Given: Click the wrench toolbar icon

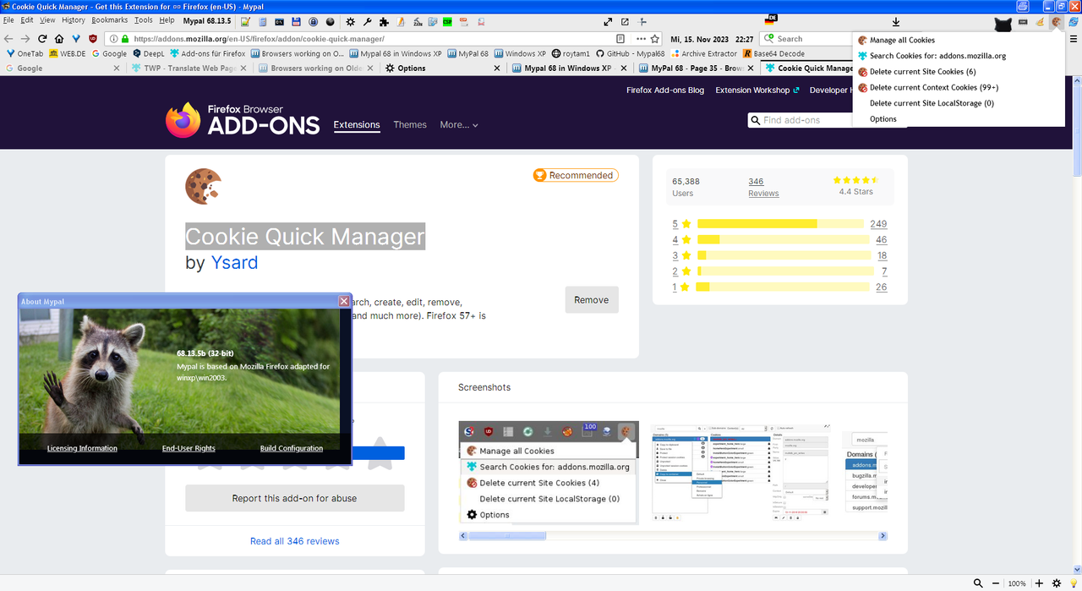Looking at the screenshot, I should pos(368,22).
